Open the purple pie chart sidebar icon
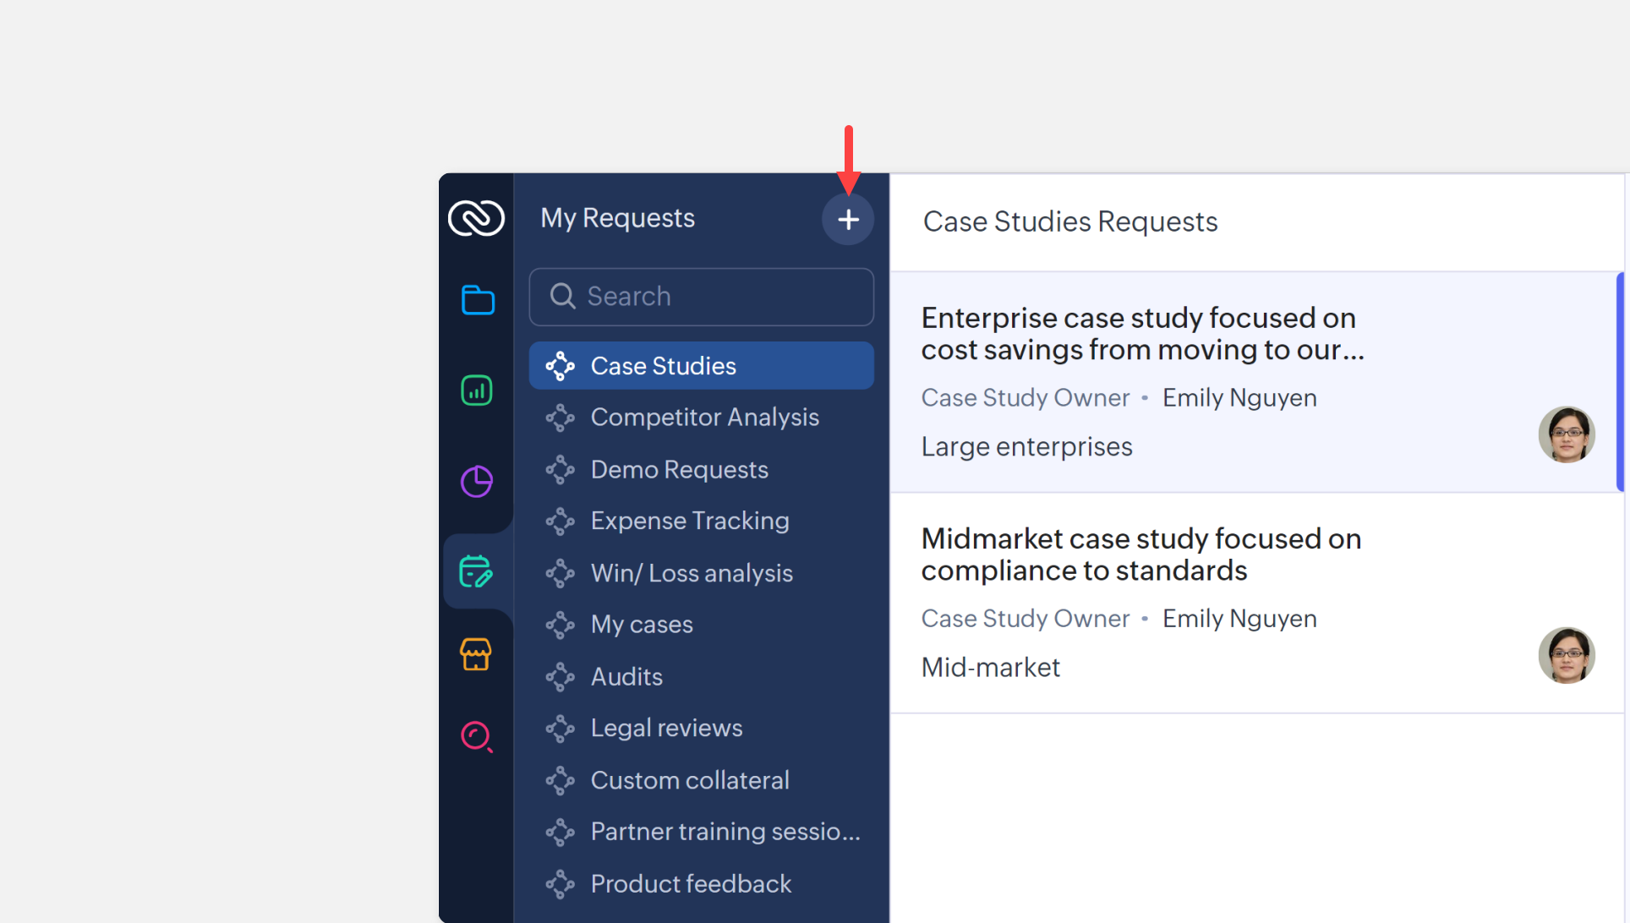The width and height of the screenshot is (1630, 923). [x=477, y=482]
